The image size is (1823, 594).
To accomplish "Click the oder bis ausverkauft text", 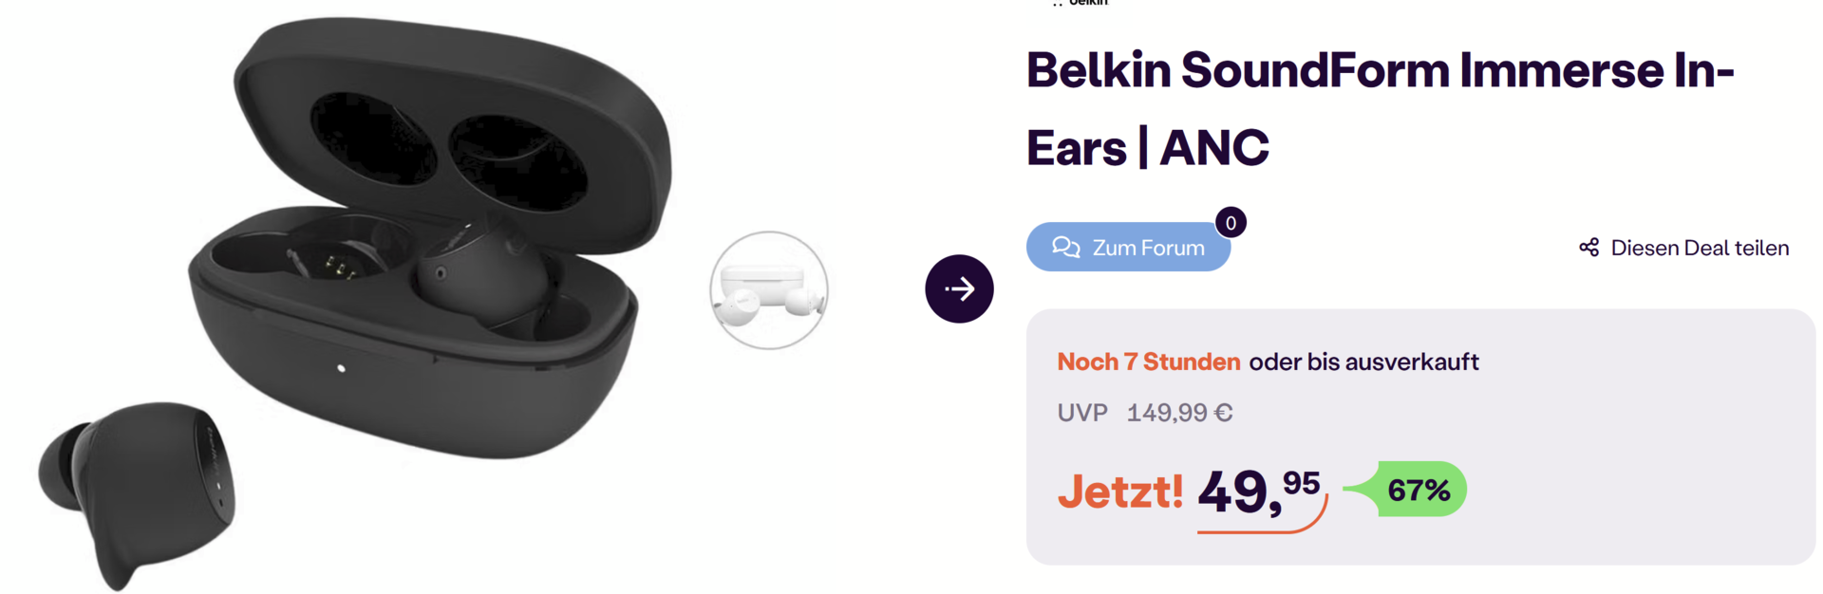I will [1363, 362].
